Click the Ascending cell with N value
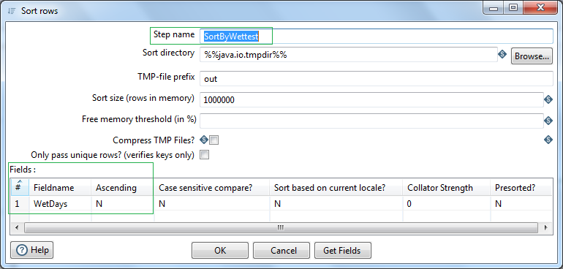The width and height of the screenshot is (563, 269). pos(123,204)
